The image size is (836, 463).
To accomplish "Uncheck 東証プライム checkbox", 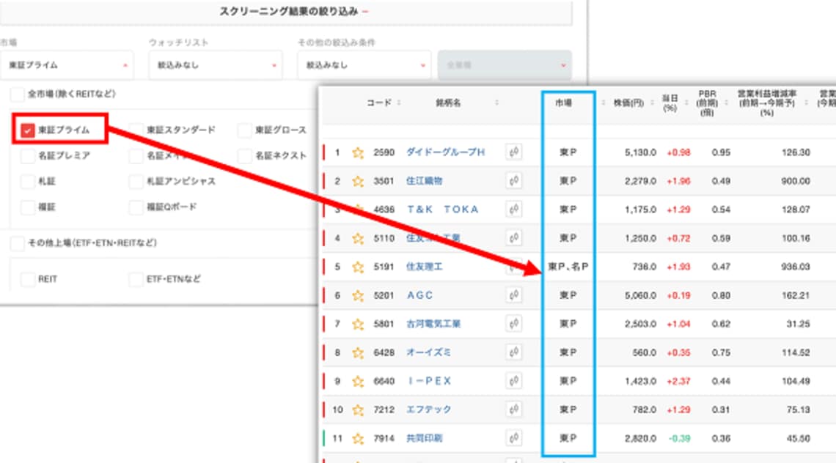I will coord(28,130).
